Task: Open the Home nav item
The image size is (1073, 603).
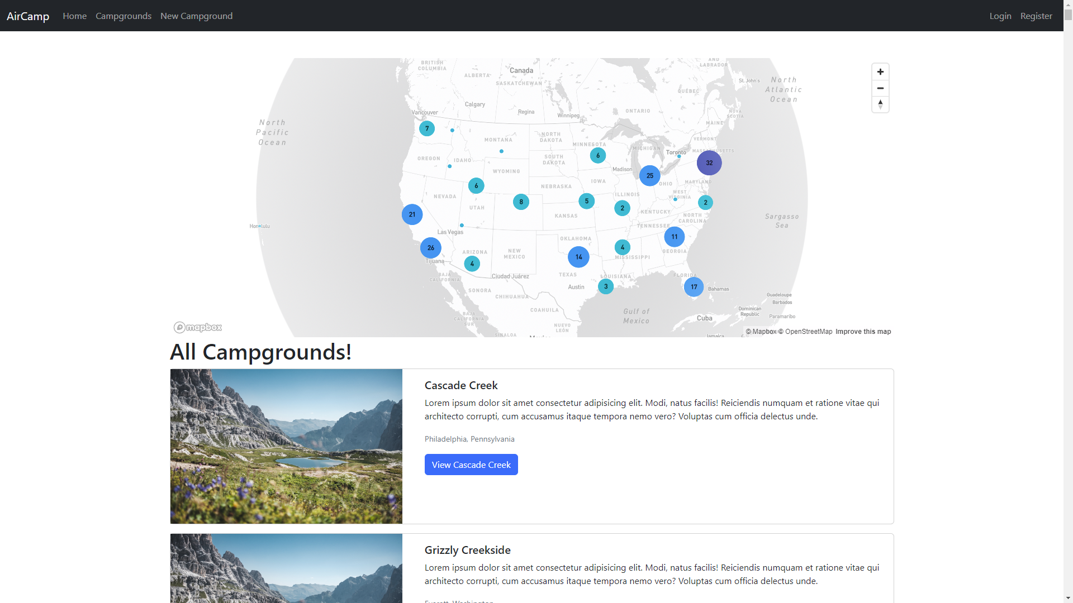Action: coord(75,16)
